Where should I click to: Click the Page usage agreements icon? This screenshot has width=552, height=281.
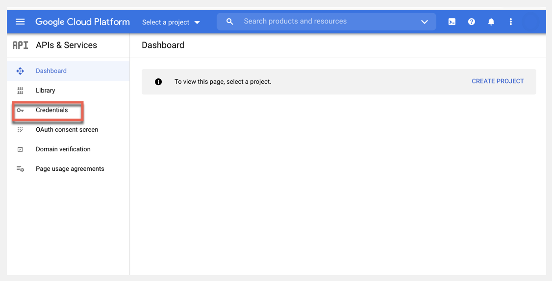click(x=20, y=169)
